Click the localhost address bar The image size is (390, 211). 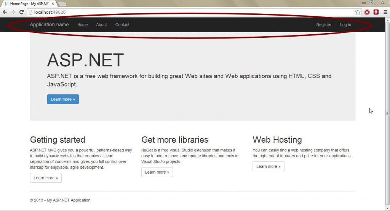point(190,12)
